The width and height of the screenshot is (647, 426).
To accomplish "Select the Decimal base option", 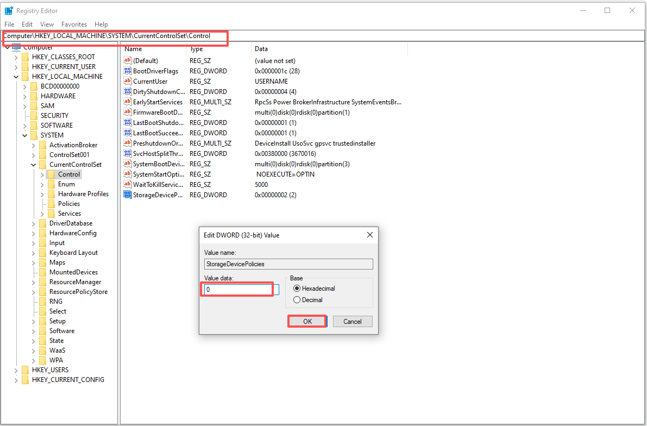I will 297,299.
